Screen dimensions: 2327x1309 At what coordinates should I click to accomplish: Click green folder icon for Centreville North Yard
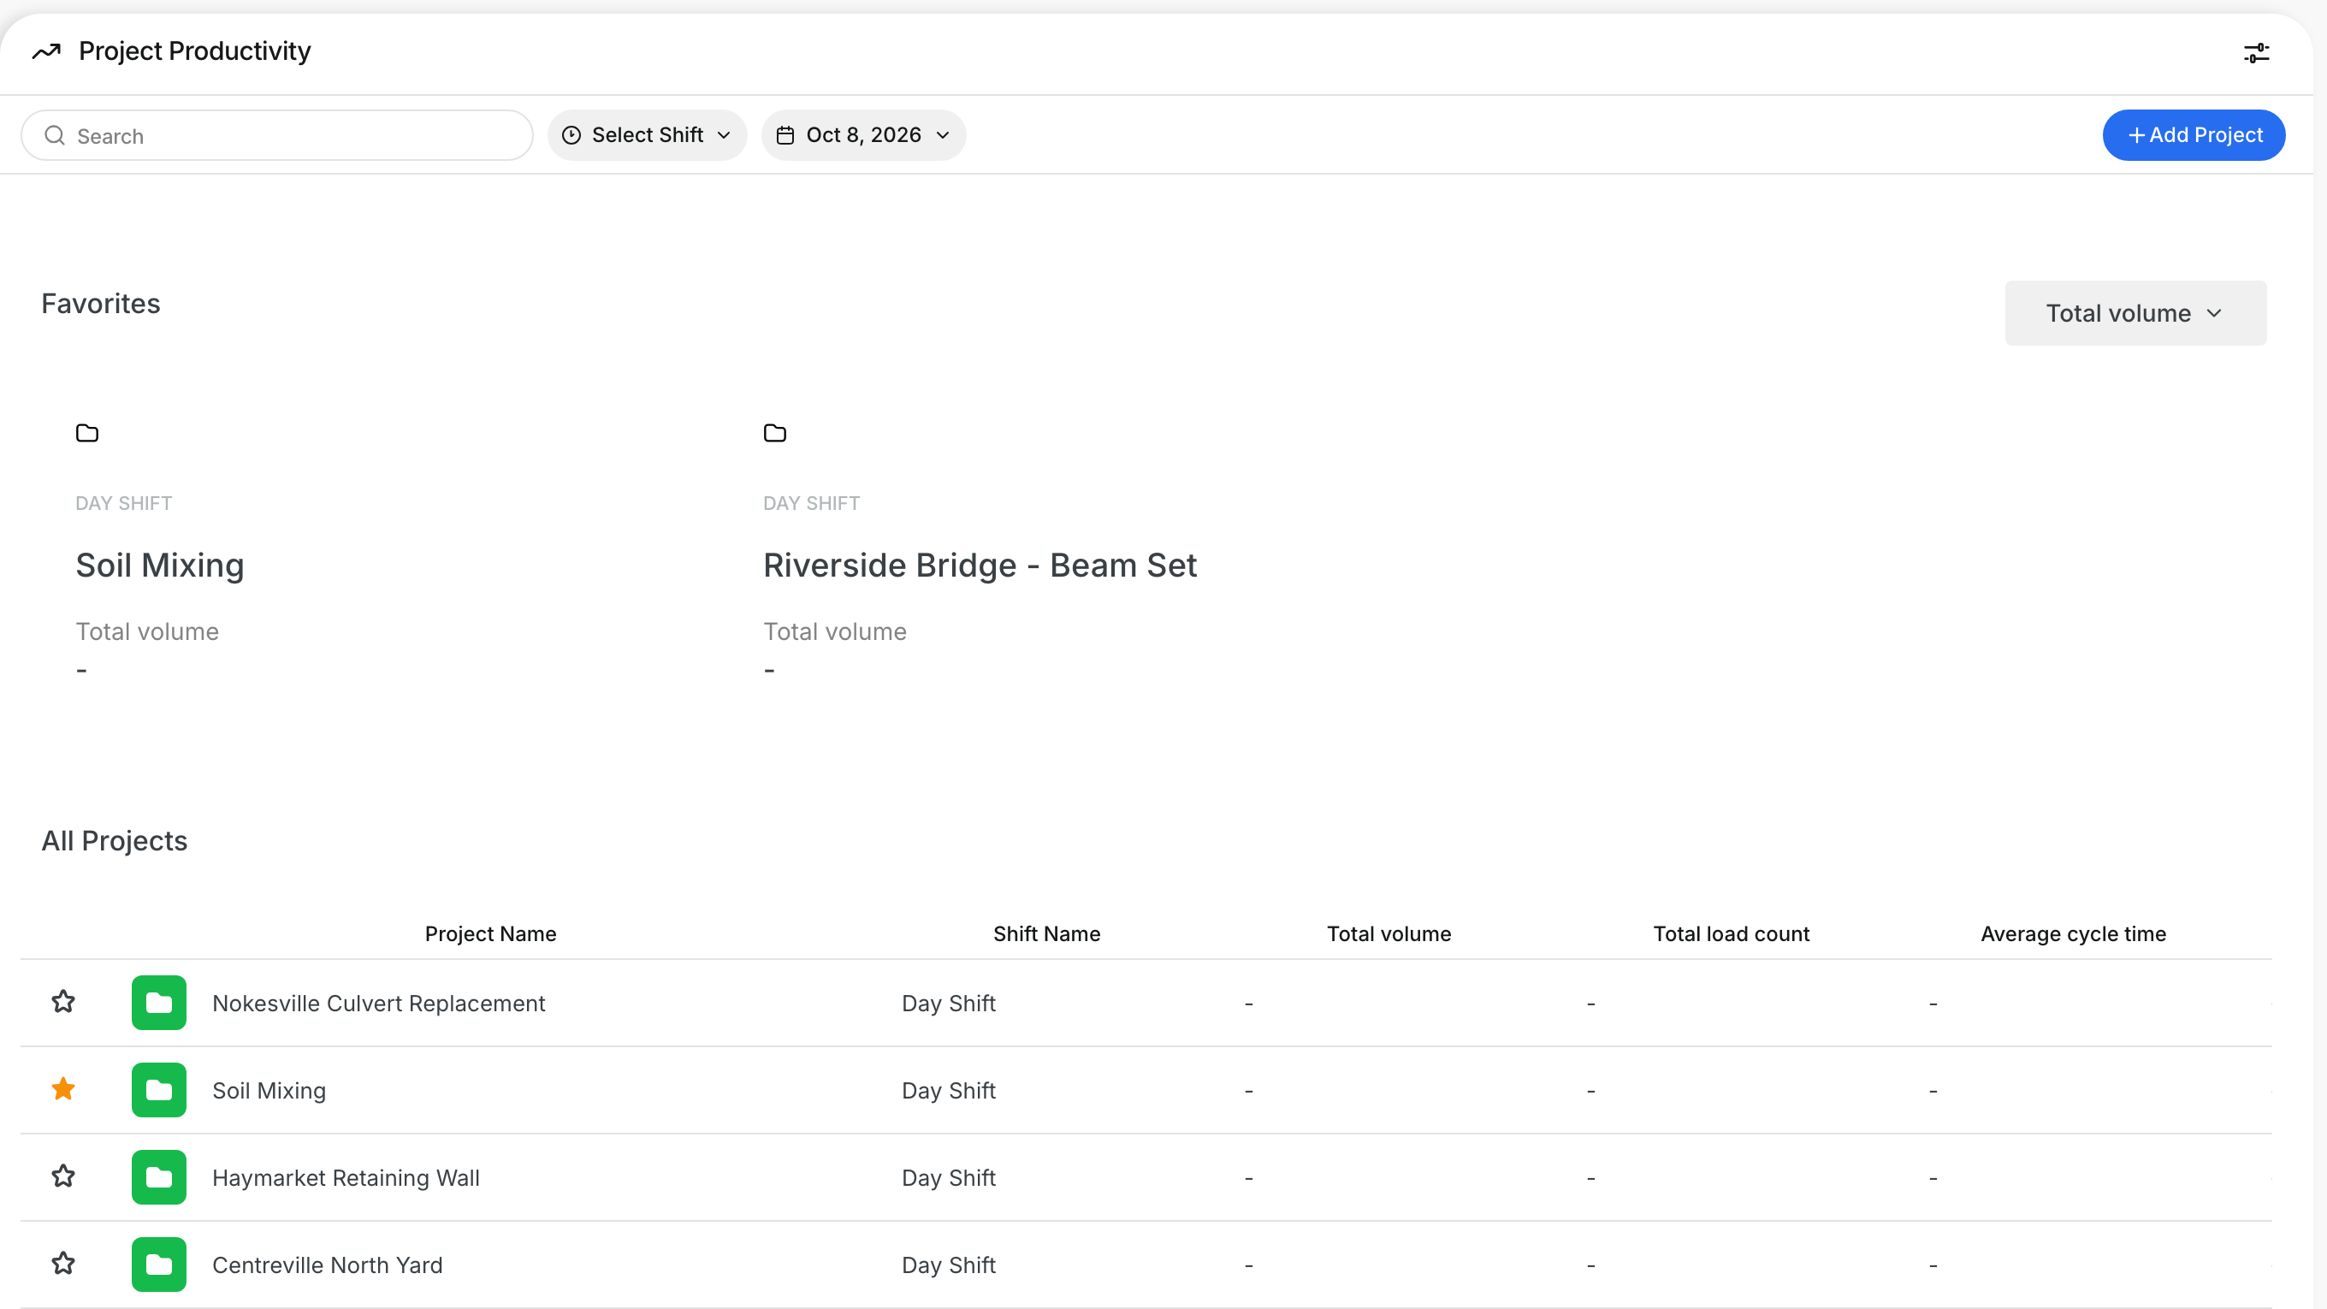click(159, 1265)
